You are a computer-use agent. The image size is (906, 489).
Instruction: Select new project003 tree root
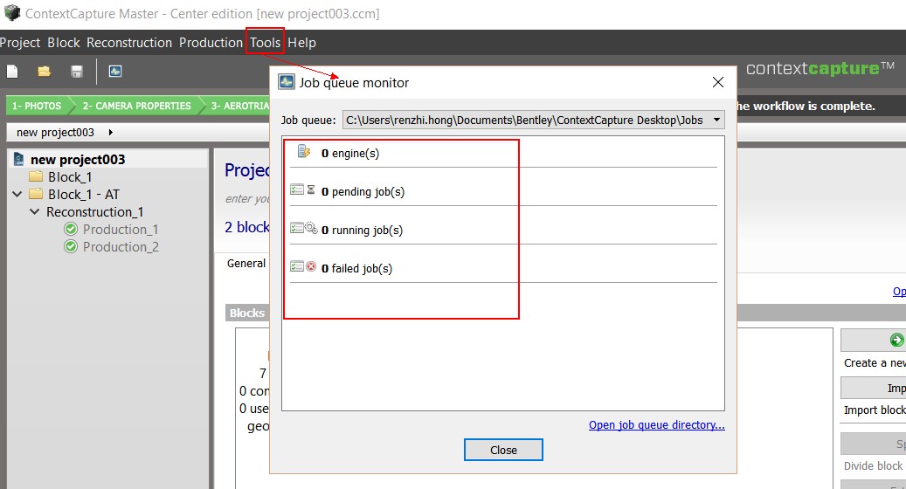click(x=78, y=159)
